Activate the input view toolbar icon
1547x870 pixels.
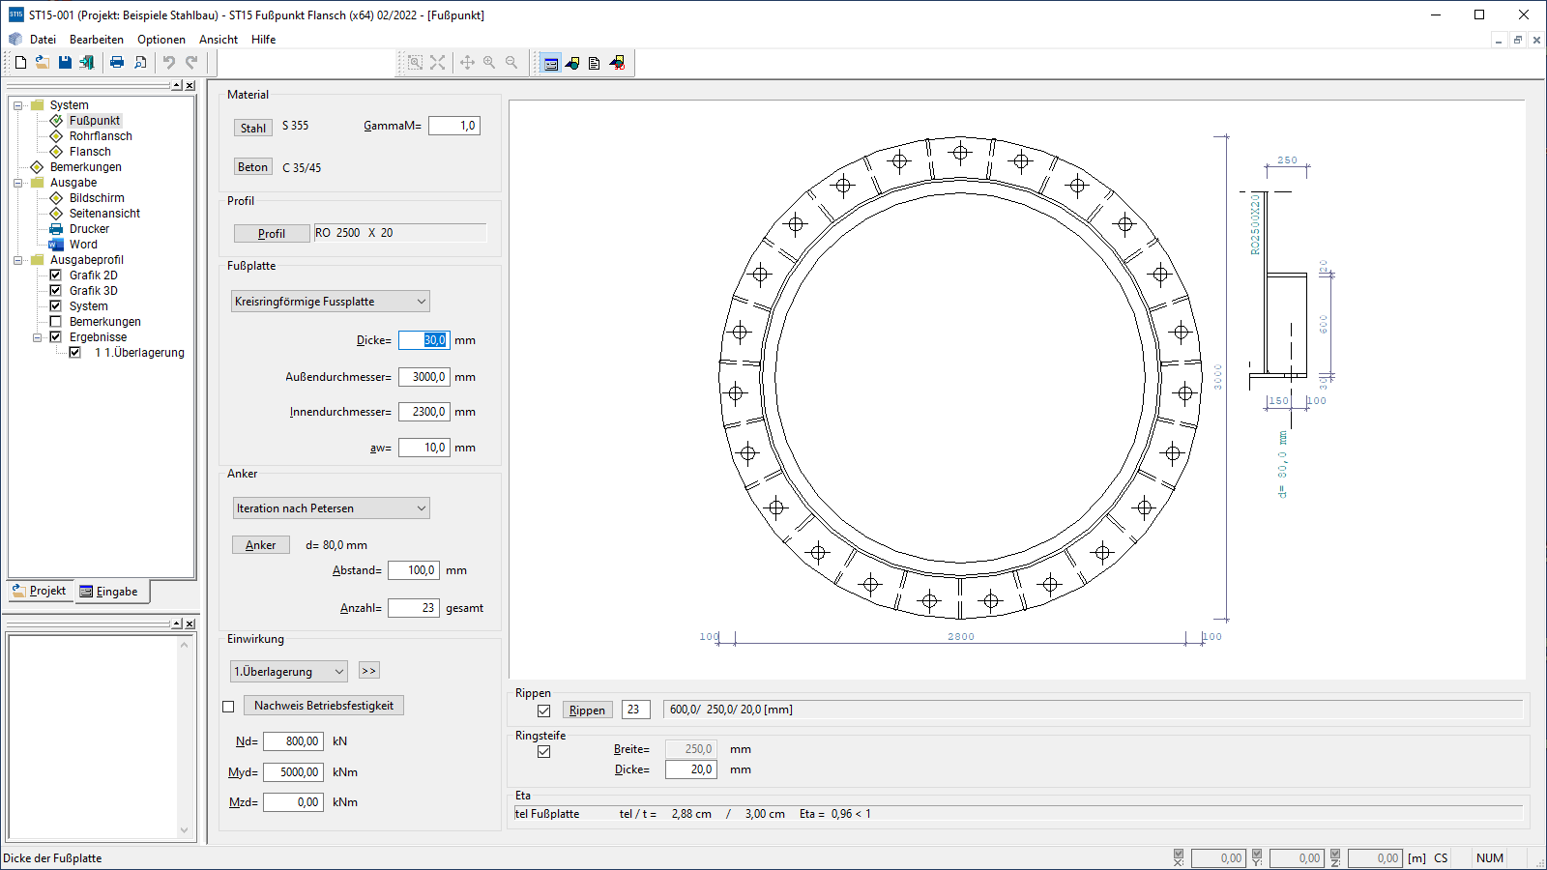coord(550,64)
